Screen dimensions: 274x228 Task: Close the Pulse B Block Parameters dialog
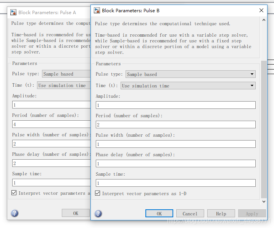tap(261, 10)
